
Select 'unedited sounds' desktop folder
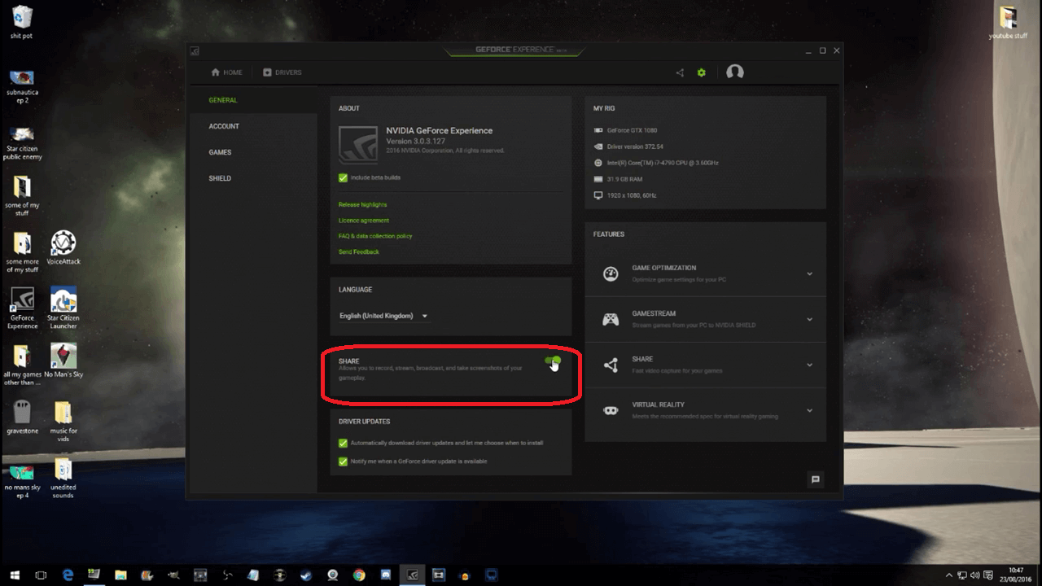pos(63,478)
